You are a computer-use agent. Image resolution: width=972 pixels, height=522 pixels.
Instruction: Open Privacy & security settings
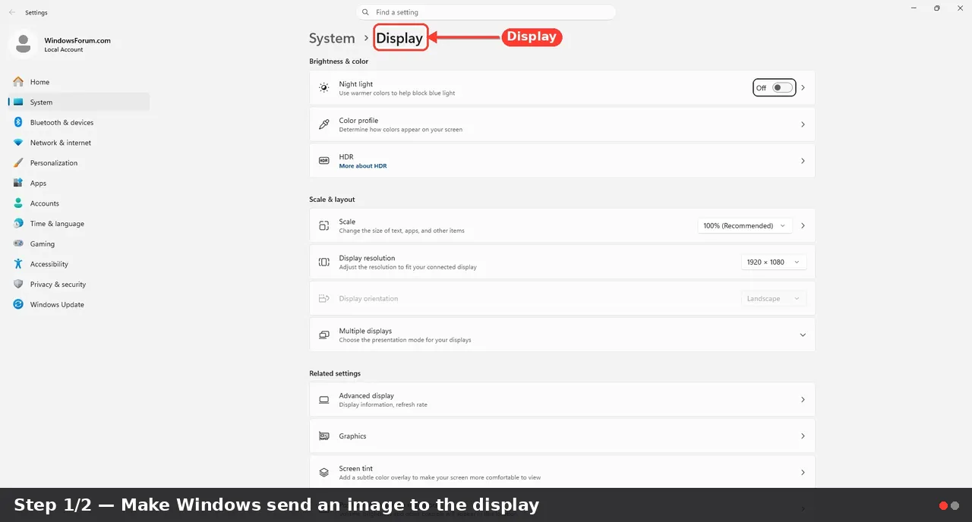point(79,285)
